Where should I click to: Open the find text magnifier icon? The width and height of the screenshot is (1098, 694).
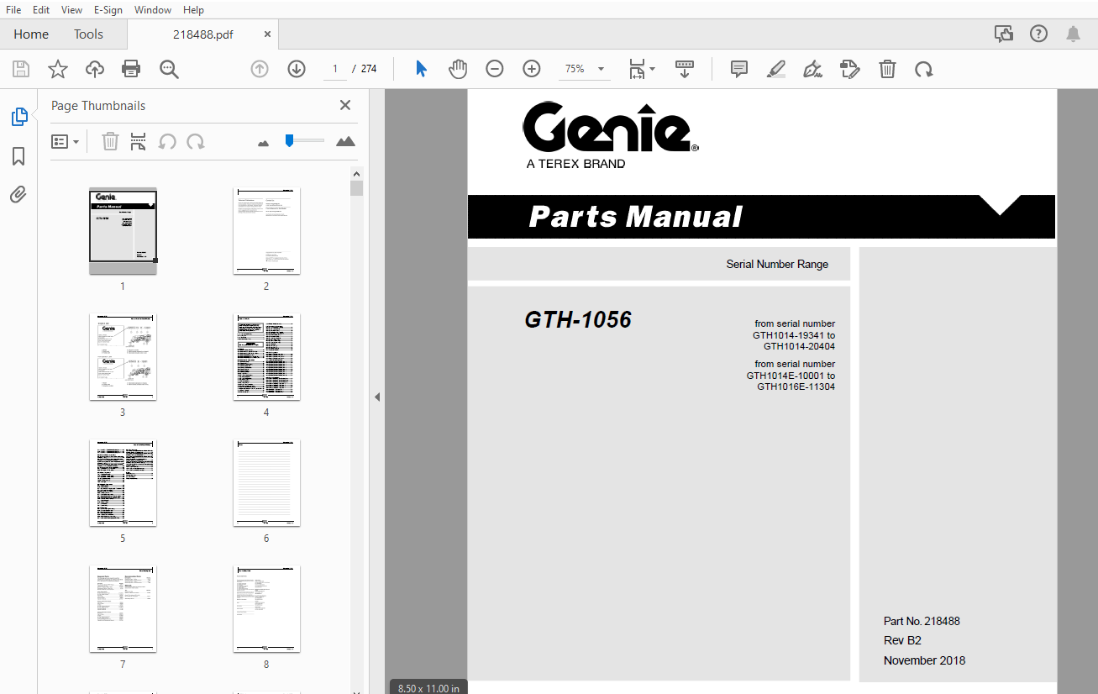(x=169, y=69)
